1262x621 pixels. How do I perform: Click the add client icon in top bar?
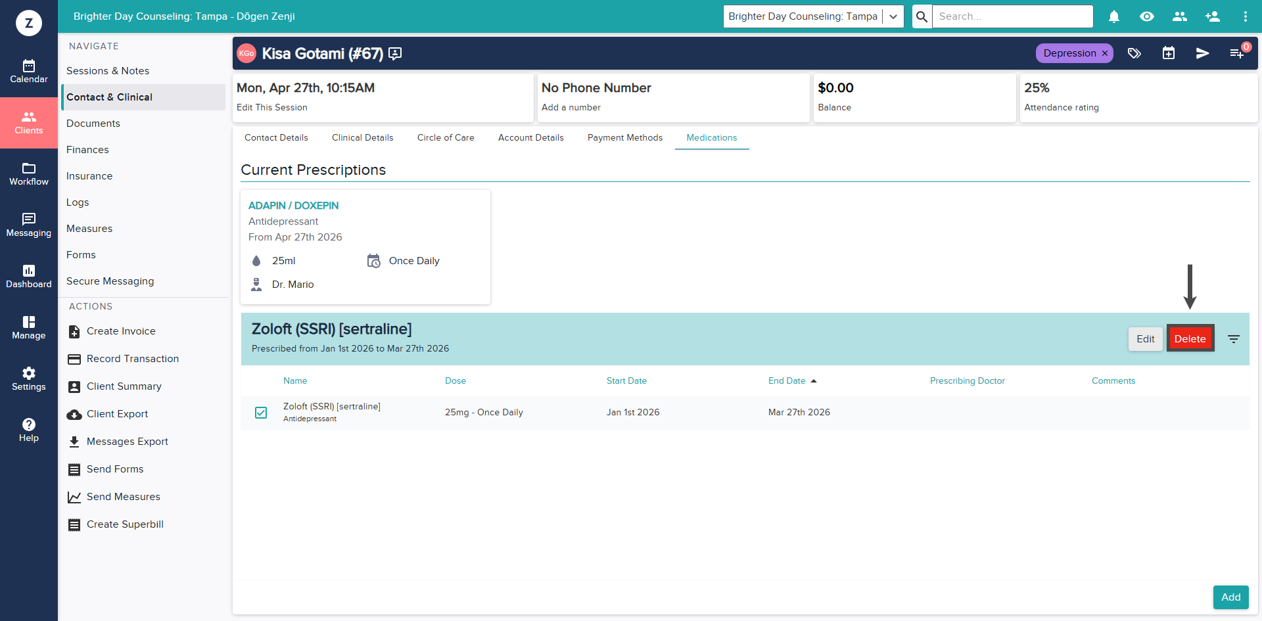1213,16
